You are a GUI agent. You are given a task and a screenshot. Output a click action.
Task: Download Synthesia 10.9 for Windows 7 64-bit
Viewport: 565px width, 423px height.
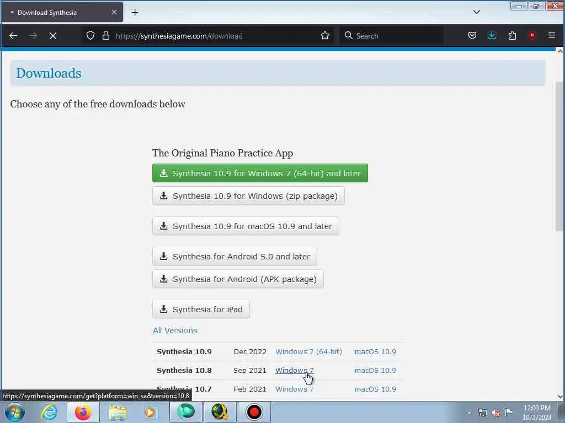pyautogui.click(x=260, y=173)
